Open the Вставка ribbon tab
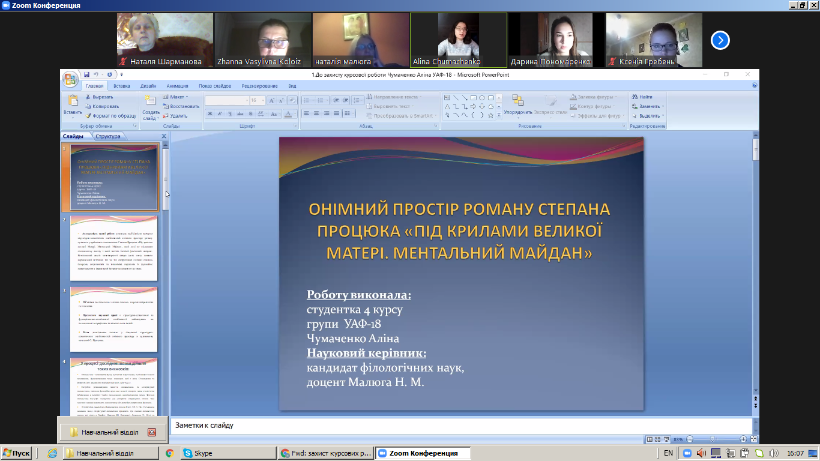Screen dimensions: 820x461 point(121,86)
